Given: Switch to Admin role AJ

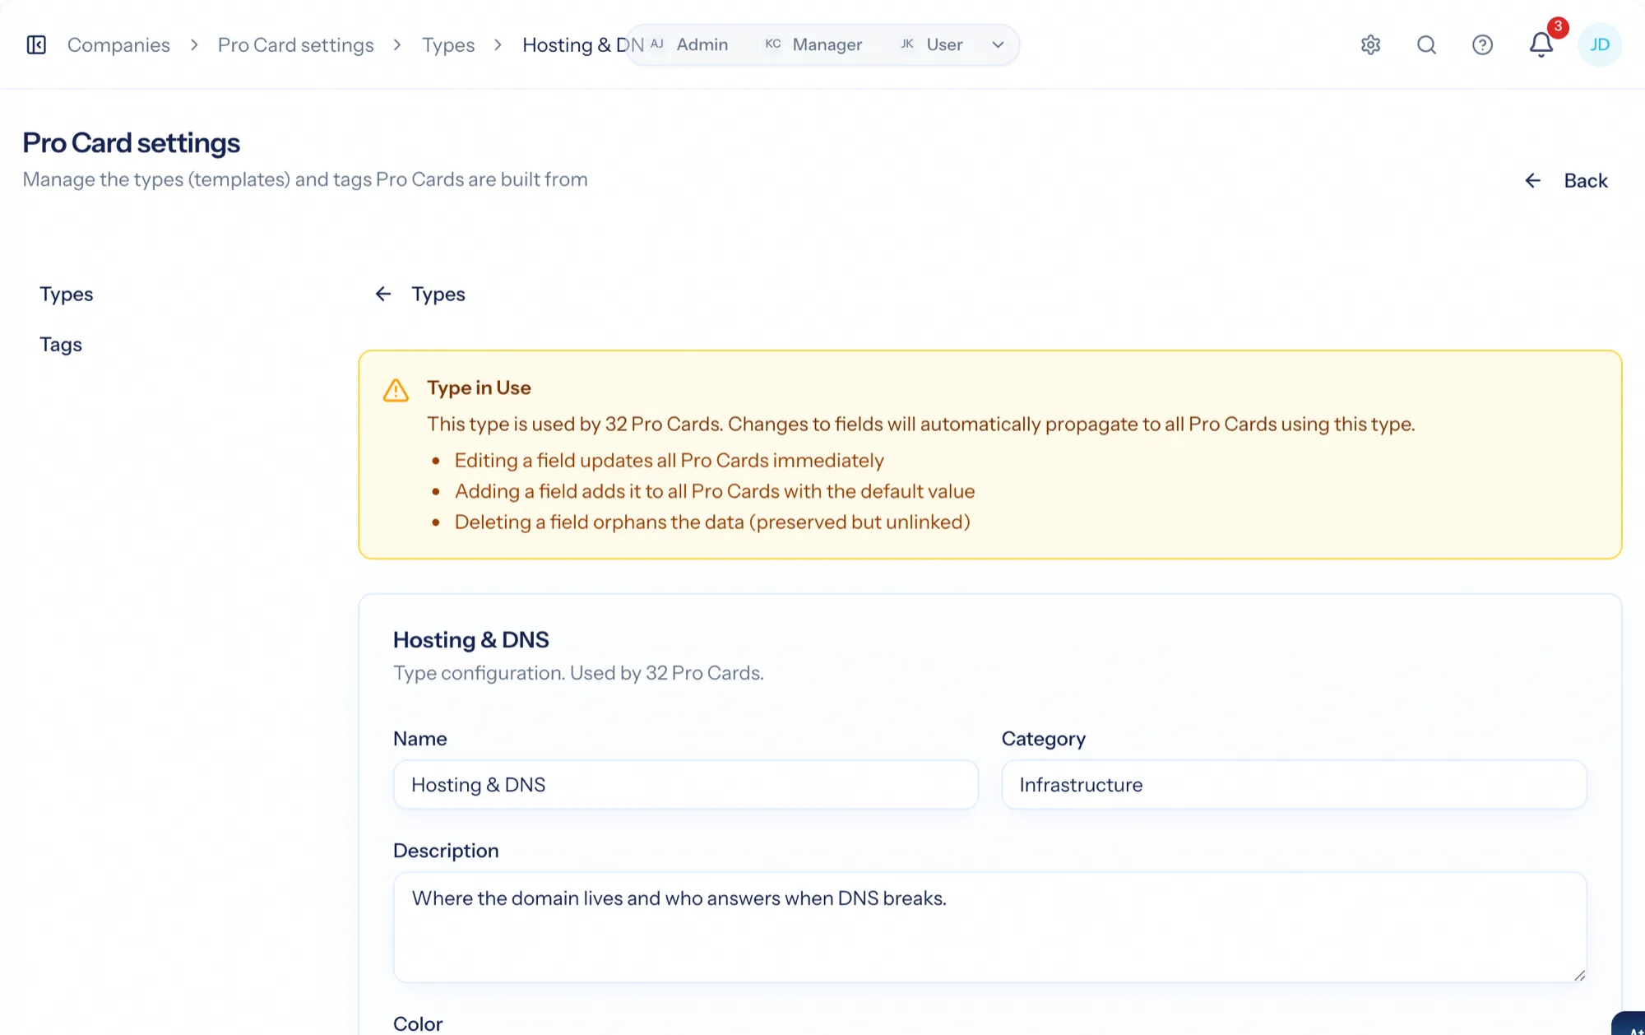Looking at the screenshot, I should click(689, 44).
